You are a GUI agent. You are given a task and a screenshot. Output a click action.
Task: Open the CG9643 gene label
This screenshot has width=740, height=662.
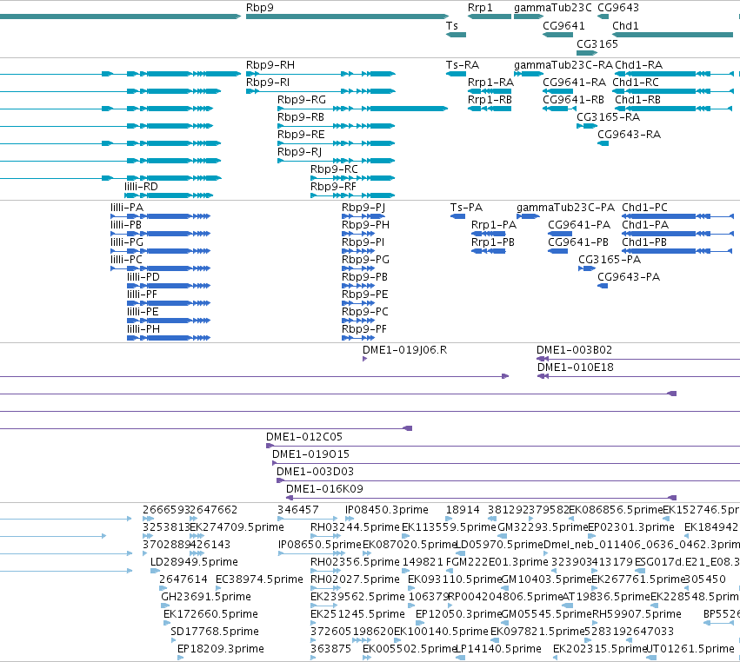[617, 8]
